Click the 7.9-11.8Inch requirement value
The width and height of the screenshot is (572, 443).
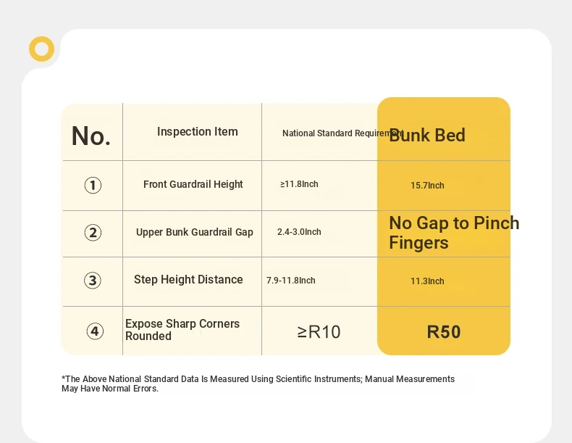pos(291,281)
